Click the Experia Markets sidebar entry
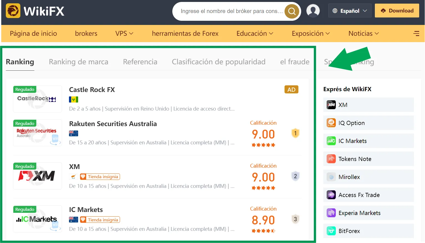 [368, 213]
